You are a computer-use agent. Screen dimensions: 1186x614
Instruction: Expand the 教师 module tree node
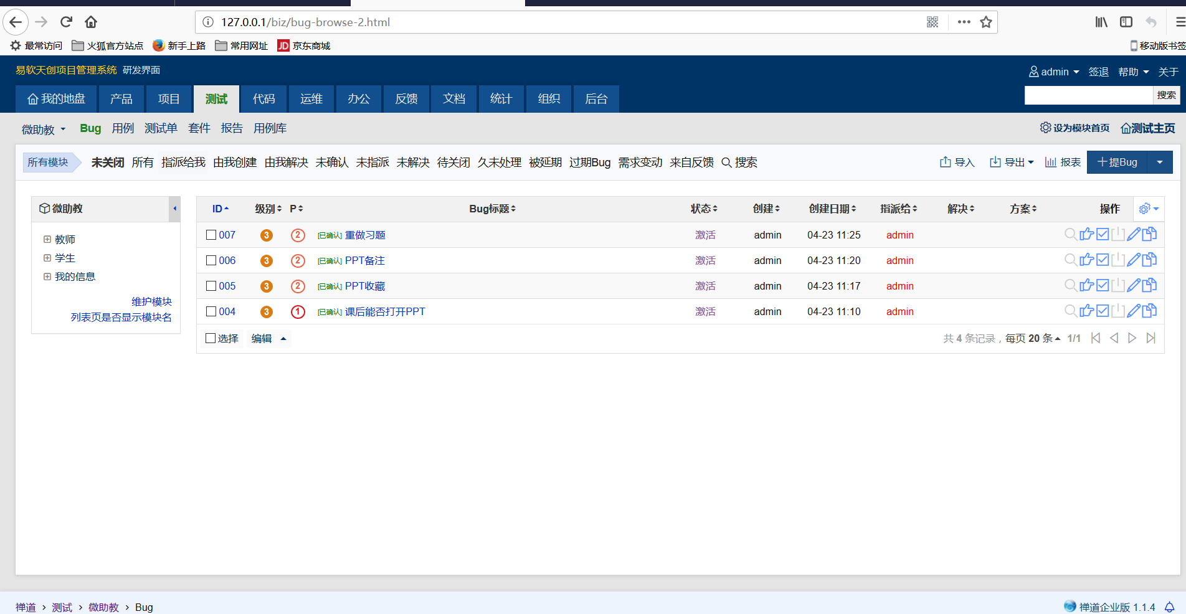47,239
